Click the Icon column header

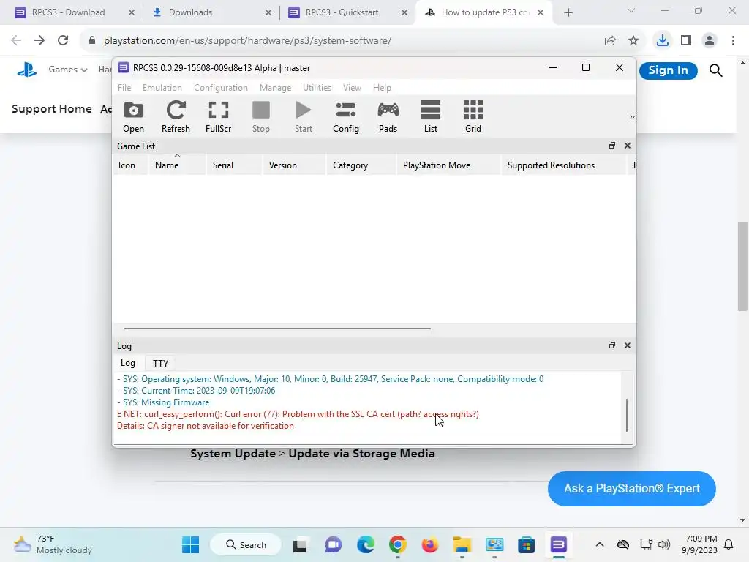pyautogui.click(x=131, y=165)
